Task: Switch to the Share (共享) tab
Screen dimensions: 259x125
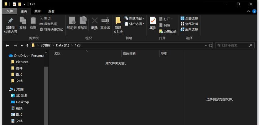Action: point(38,11)
